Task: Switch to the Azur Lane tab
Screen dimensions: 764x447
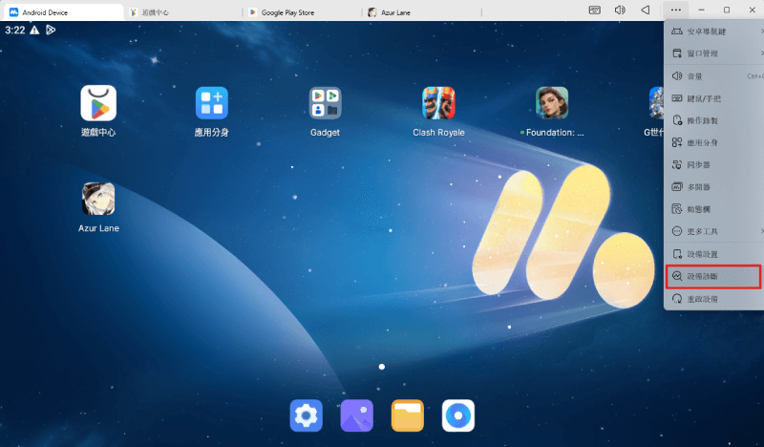Action: 423,12
